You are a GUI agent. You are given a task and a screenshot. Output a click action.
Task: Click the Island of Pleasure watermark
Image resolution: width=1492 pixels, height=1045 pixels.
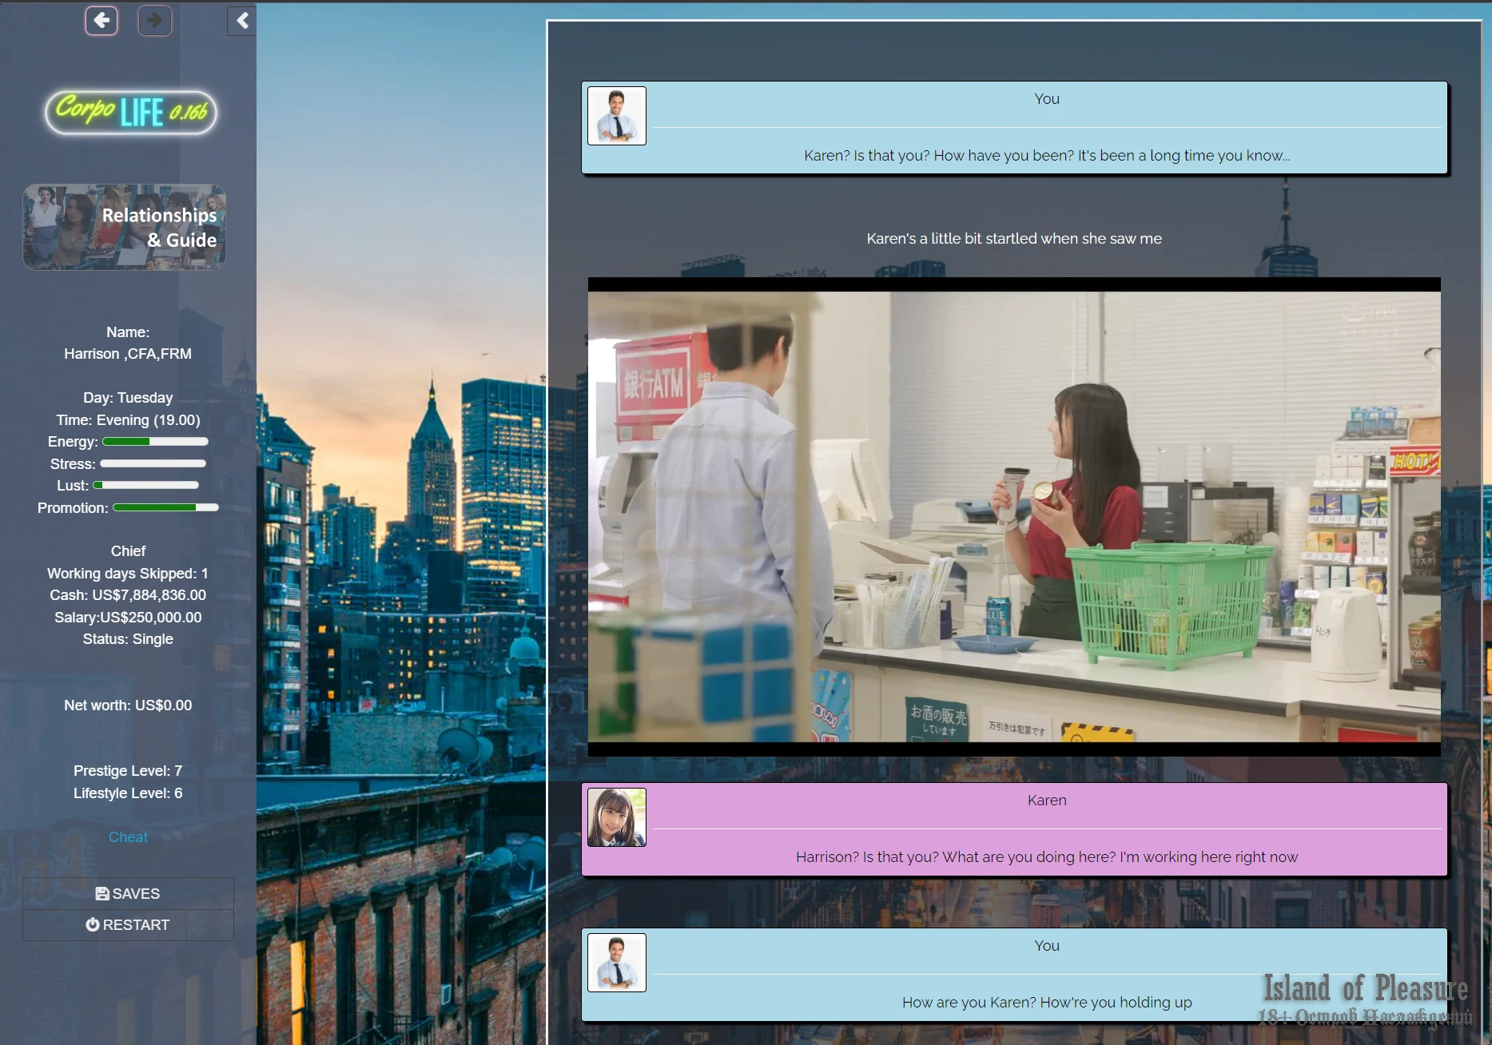[1365, 999]
